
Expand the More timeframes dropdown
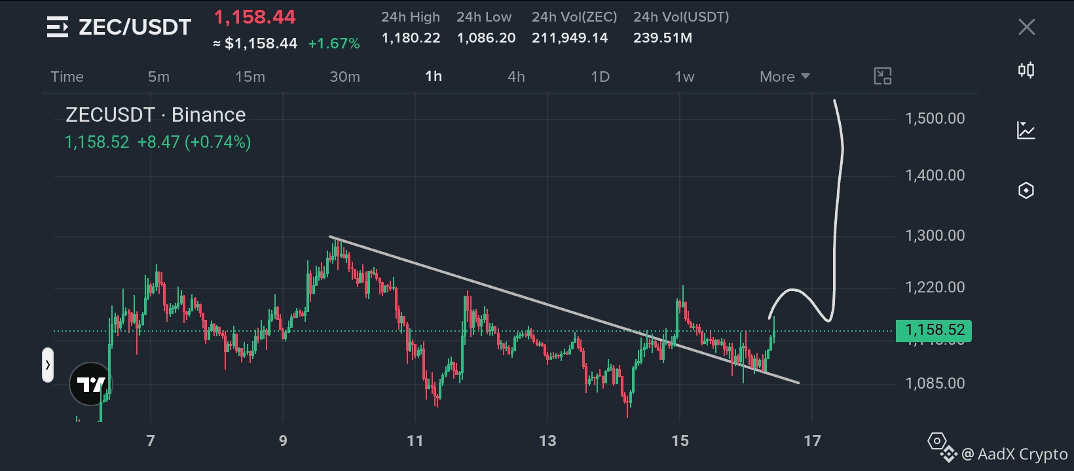(785, 77)
